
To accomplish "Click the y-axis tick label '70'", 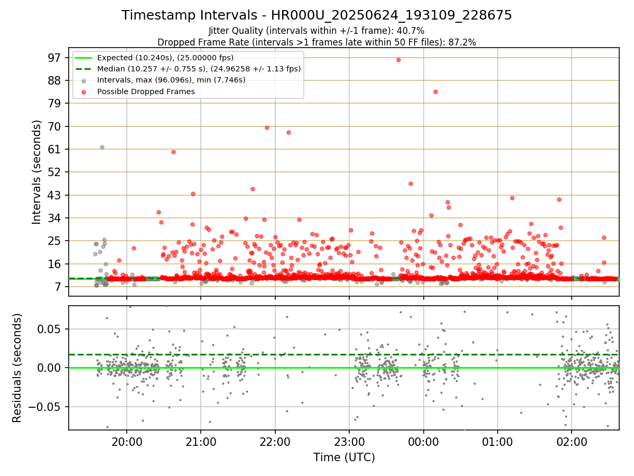I will tap(55, 126).
